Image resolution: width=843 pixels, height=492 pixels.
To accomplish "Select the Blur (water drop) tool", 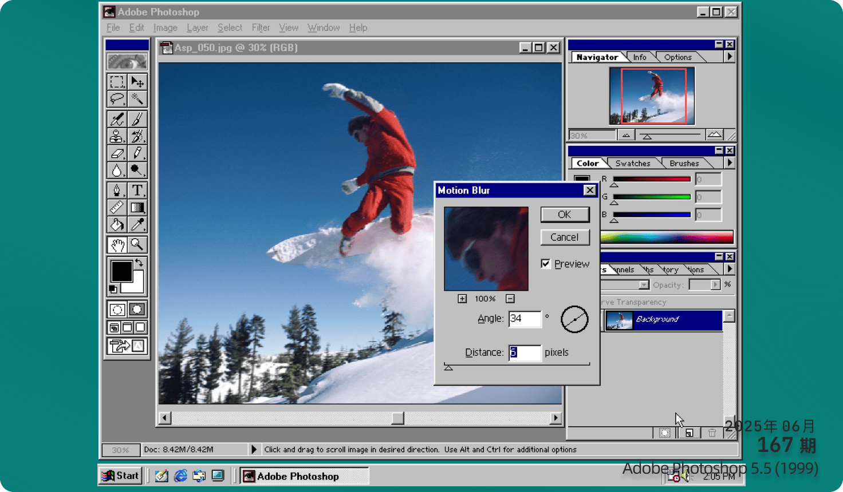I will click(117, 170).
